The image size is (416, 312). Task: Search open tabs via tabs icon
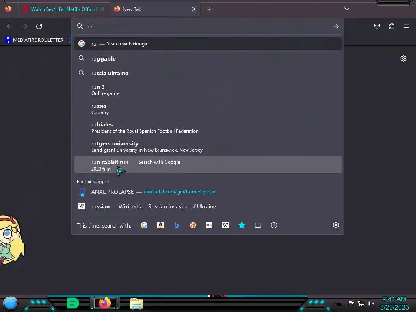tap(258, 225)
